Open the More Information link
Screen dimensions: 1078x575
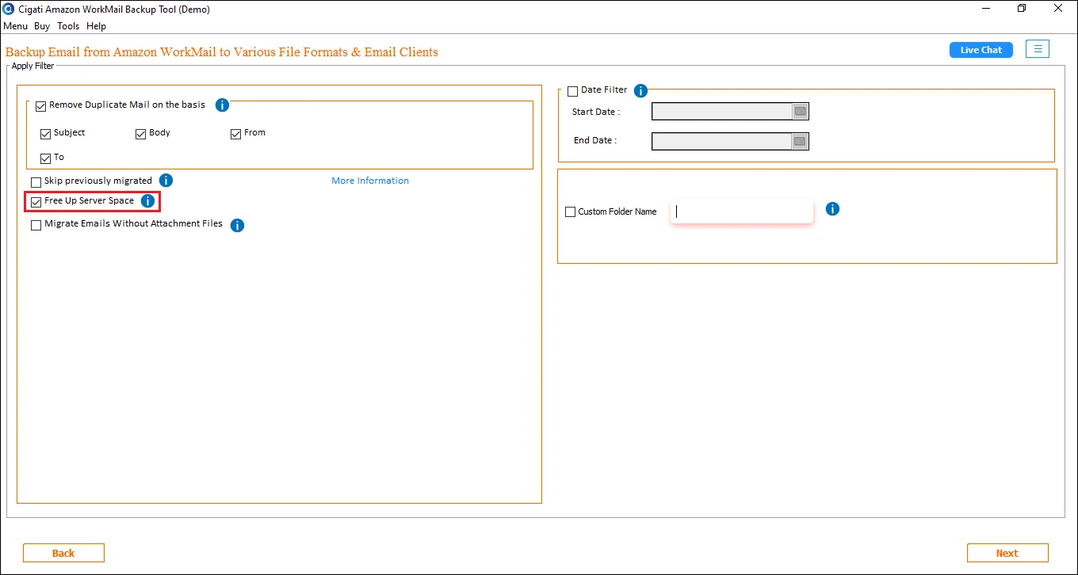click(370, 181)
